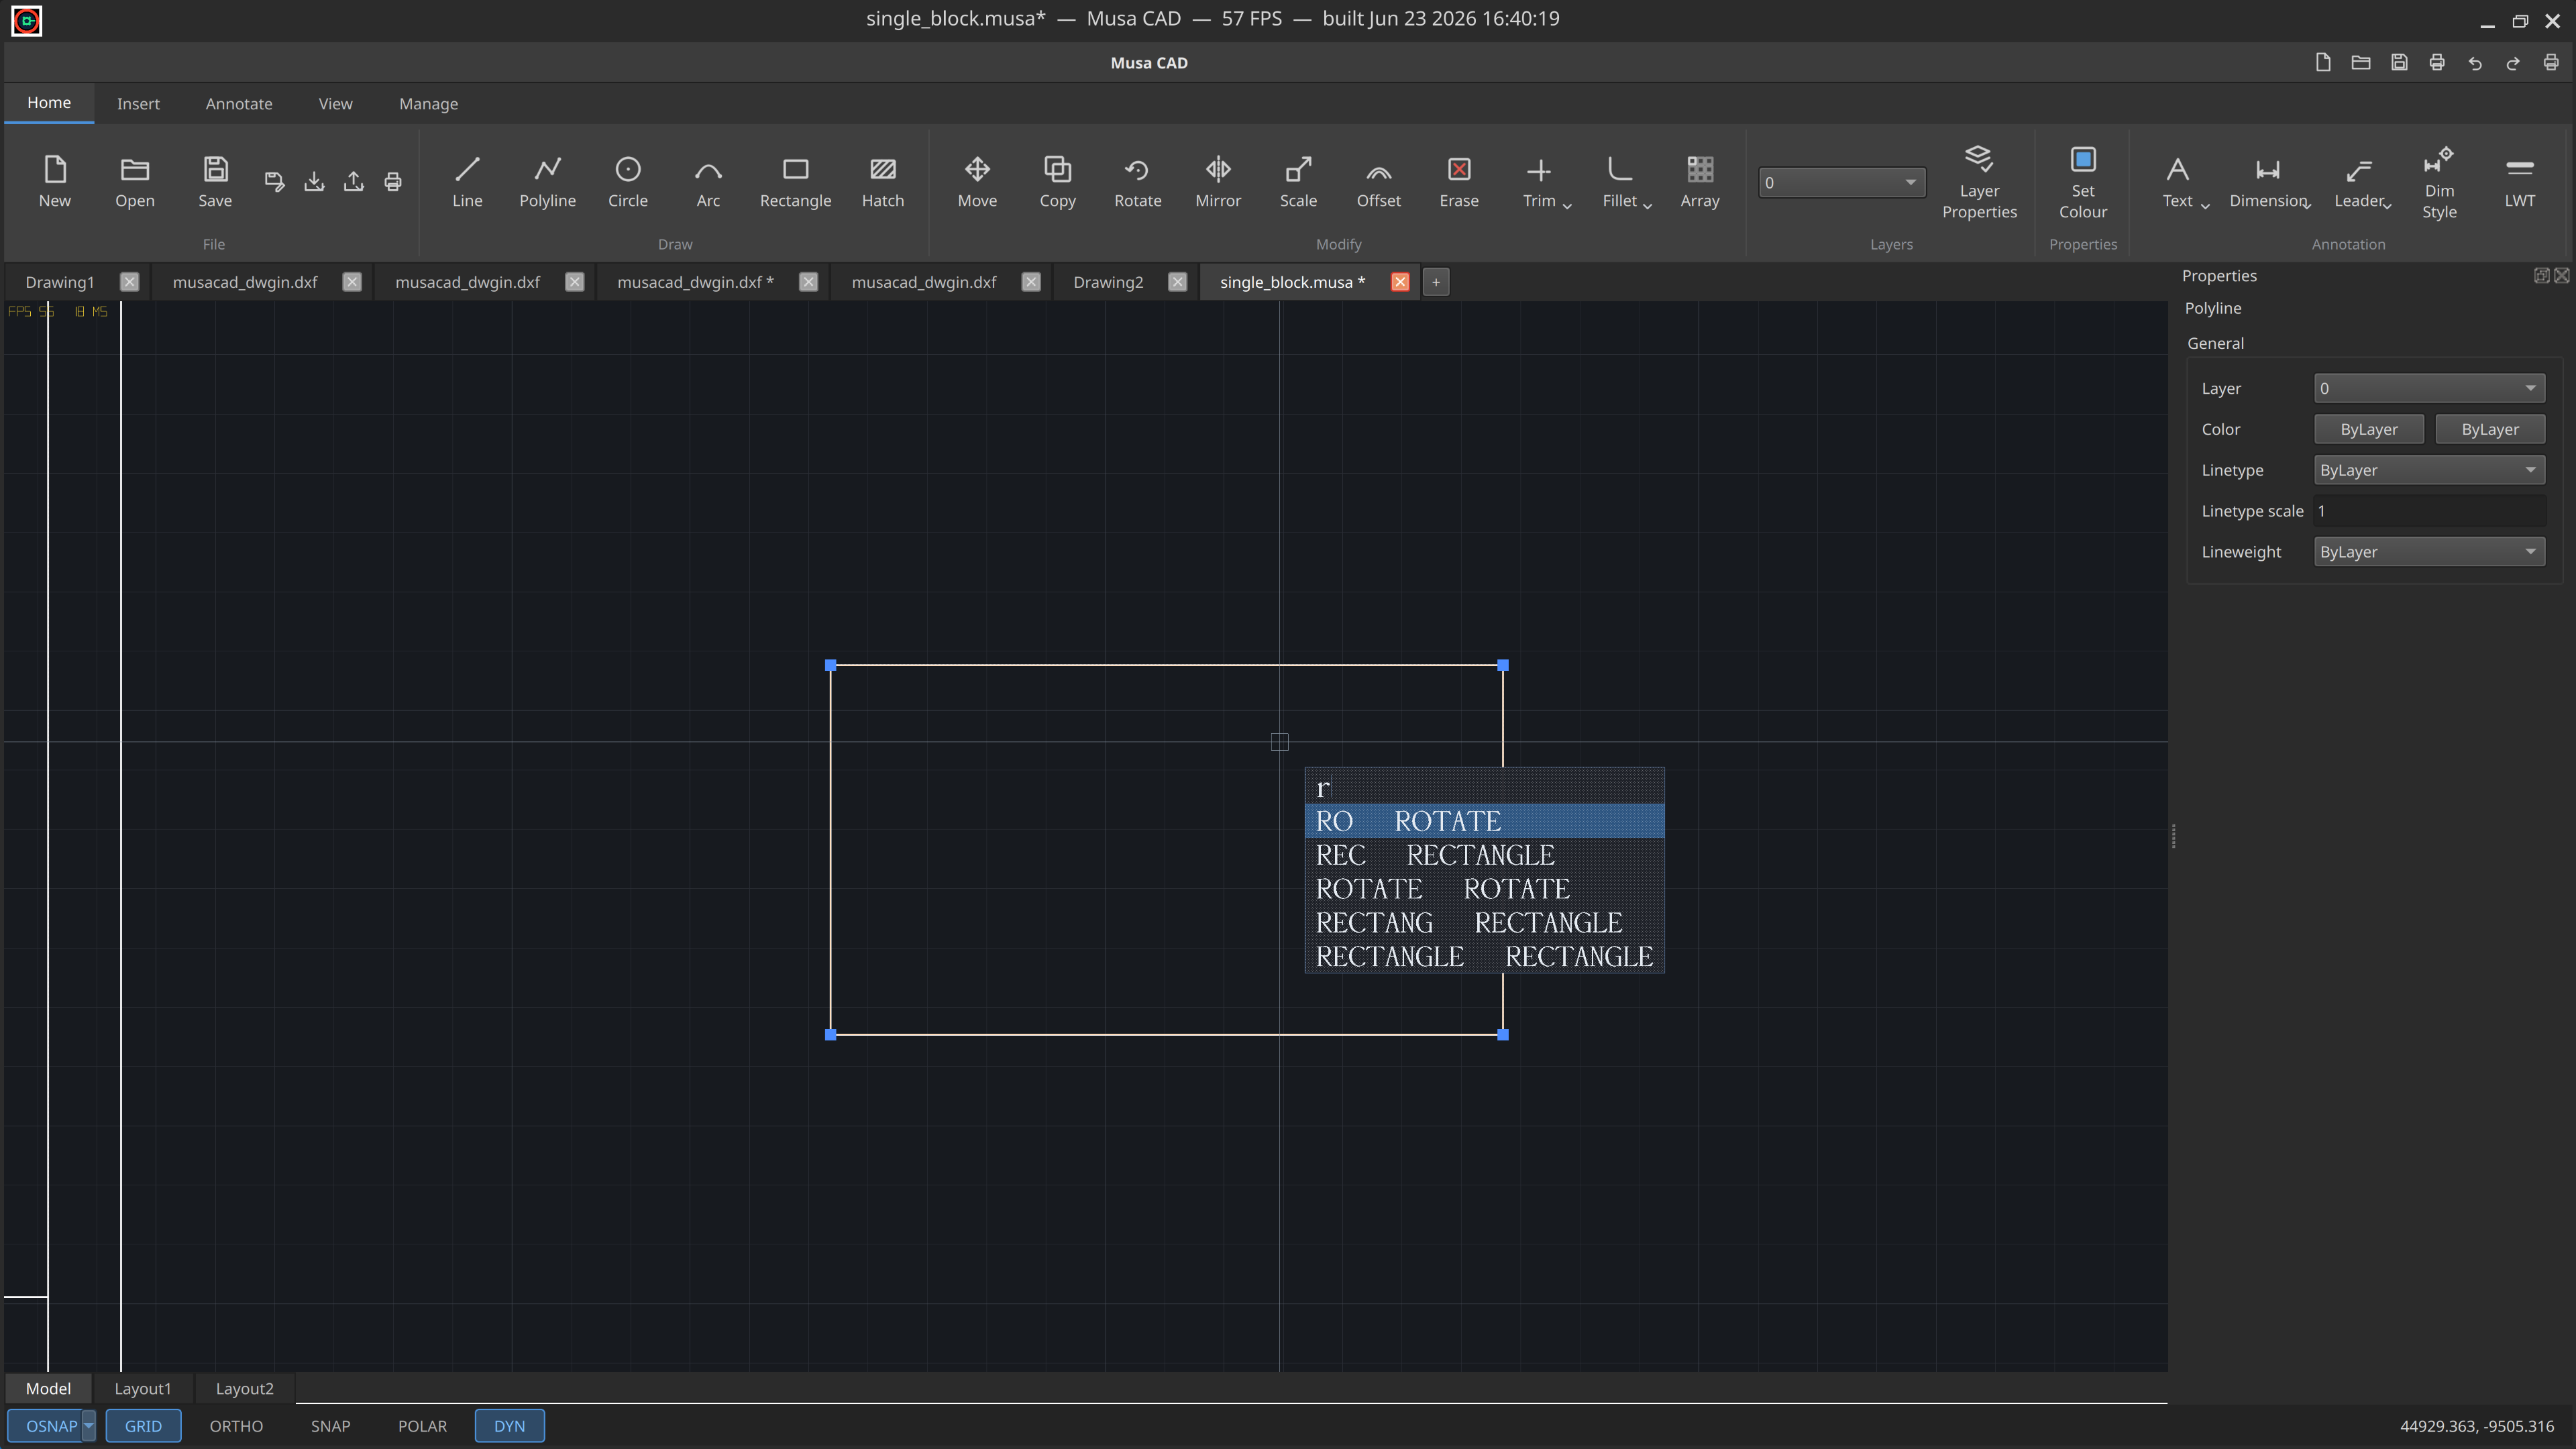This screenshot has height=1449, width=2576.
Task: Click the Erase tool
Action: (x=1458, y=182)
